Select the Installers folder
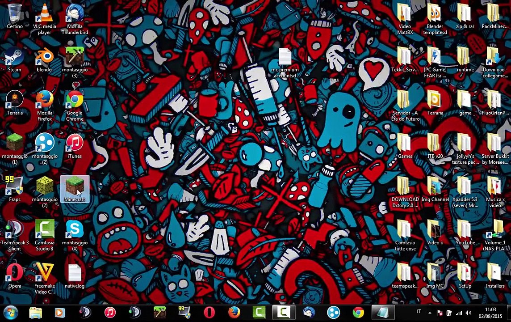 tap(495, 276)
